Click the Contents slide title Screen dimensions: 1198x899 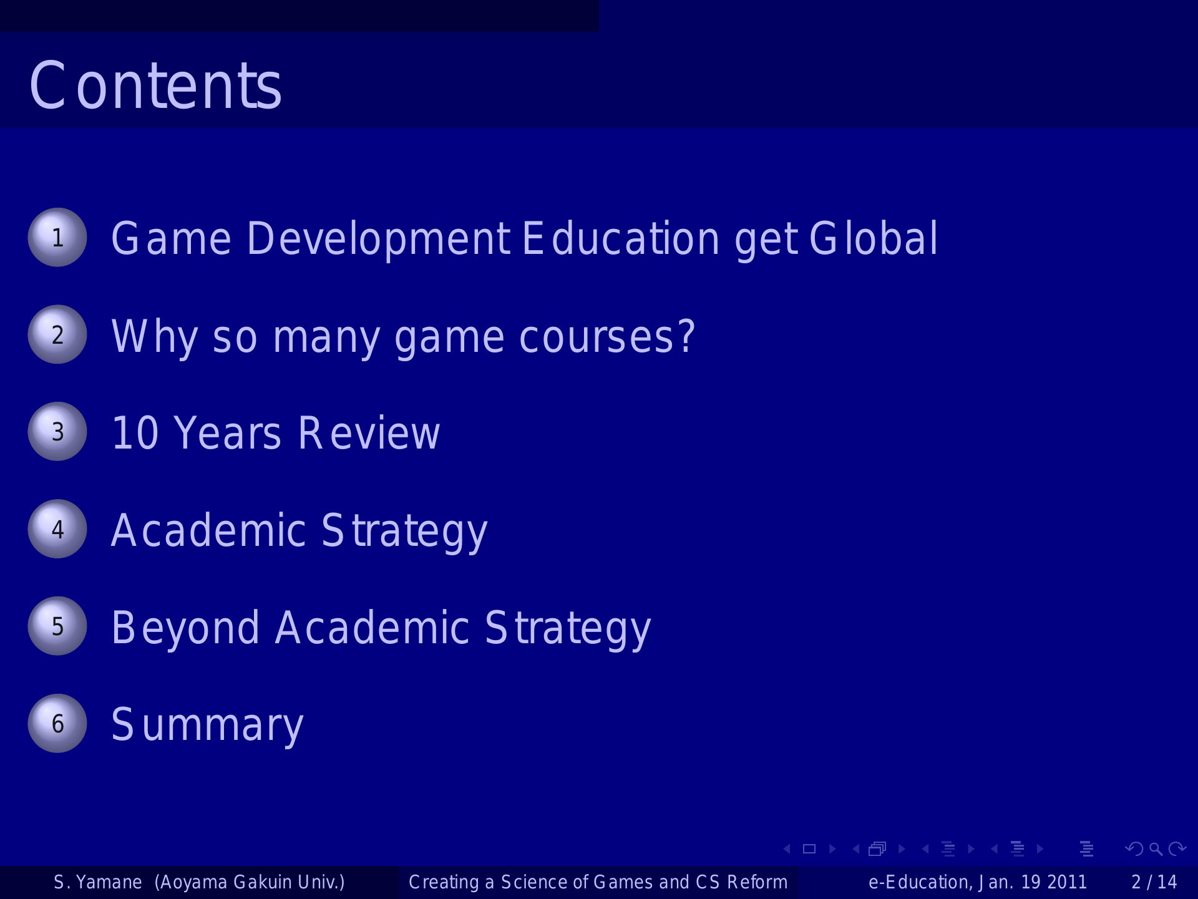pyautogui.click(x=155, y=85)
